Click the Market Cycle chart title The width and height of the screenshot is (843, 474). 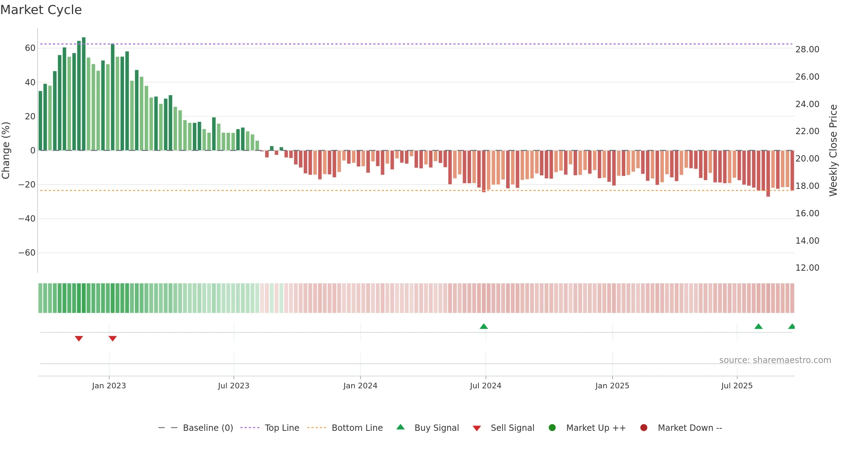point(41,10)
